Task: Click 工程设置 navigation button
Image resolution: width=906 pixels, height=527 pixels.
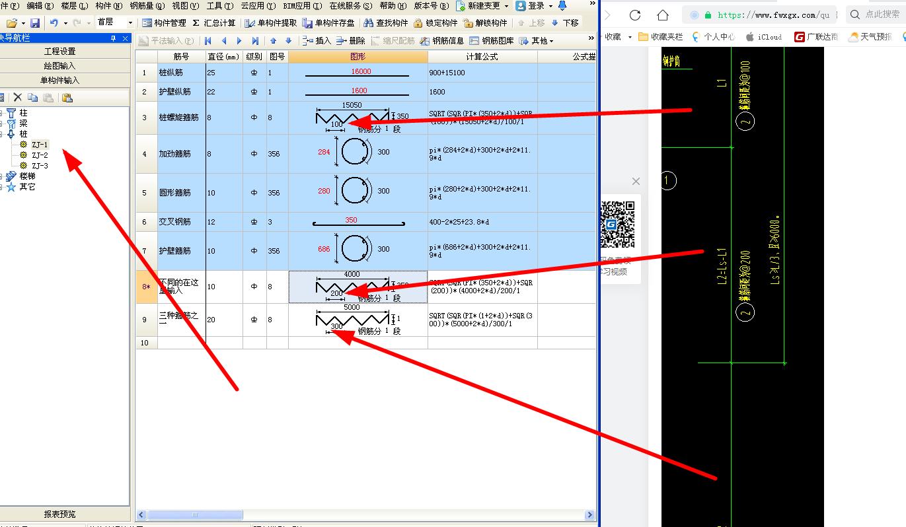Action: tap(60, 52)
